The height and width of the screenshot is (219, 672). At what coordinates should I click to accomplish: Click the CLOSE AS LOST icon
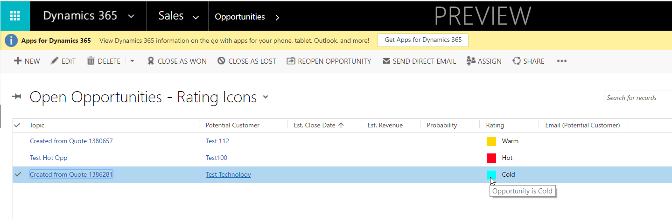(221, 61)
